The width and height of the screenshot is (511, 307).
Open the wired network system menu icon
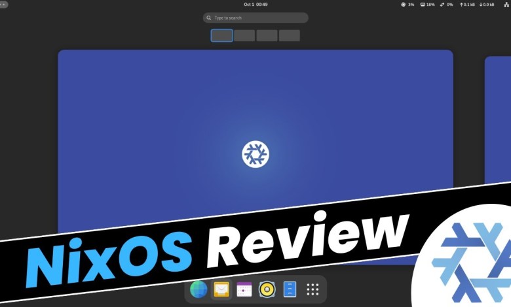[x=506, y=5]
